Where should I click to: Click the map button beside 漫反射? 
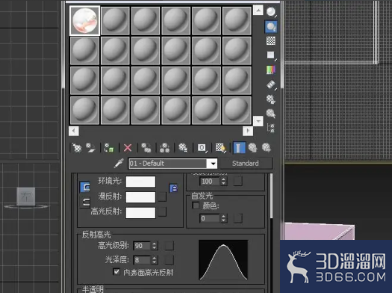pos(162,197)
